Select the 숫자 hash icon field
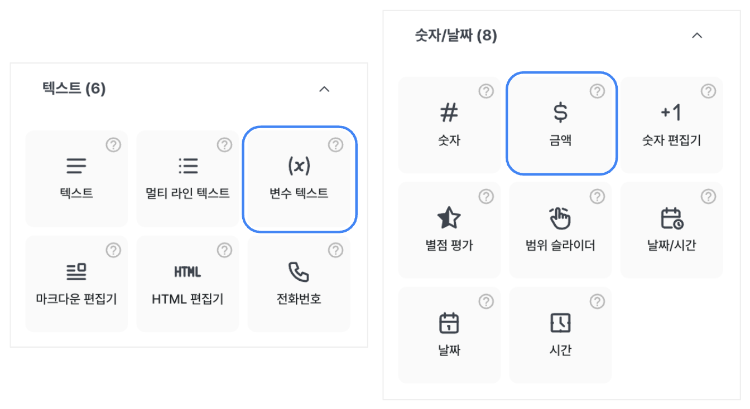Screen dimensions: 750x409 click(x=449, y=125)
